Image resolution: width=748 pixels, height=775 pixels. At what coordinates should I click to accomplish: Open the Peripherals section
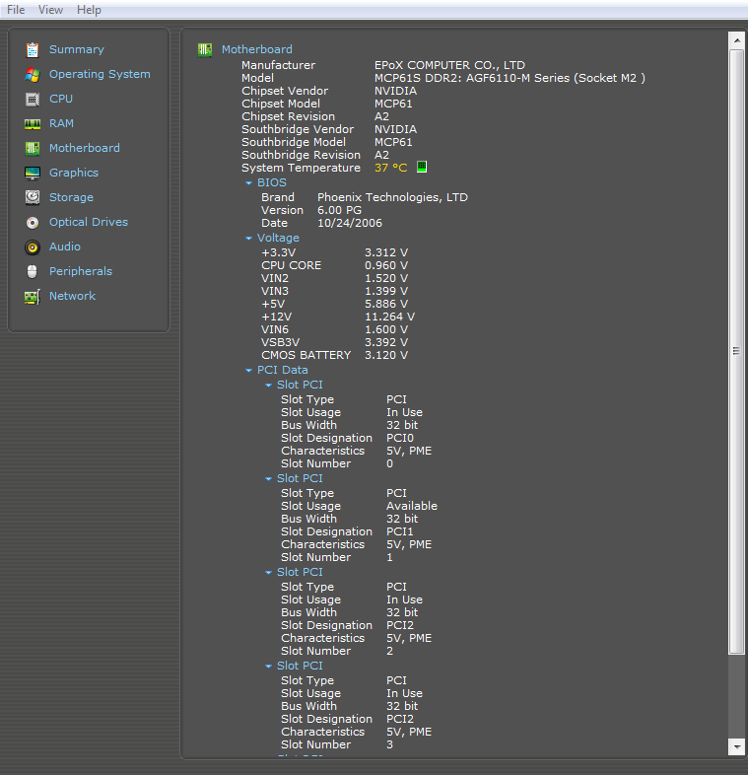tap(81, 271)
